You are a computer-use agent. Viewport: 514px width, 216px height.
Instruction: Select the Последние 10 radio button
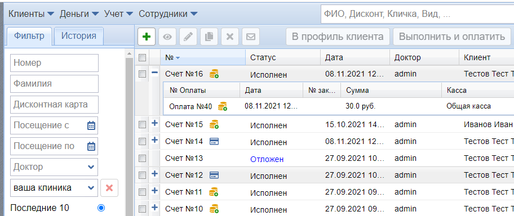(101, 208)
